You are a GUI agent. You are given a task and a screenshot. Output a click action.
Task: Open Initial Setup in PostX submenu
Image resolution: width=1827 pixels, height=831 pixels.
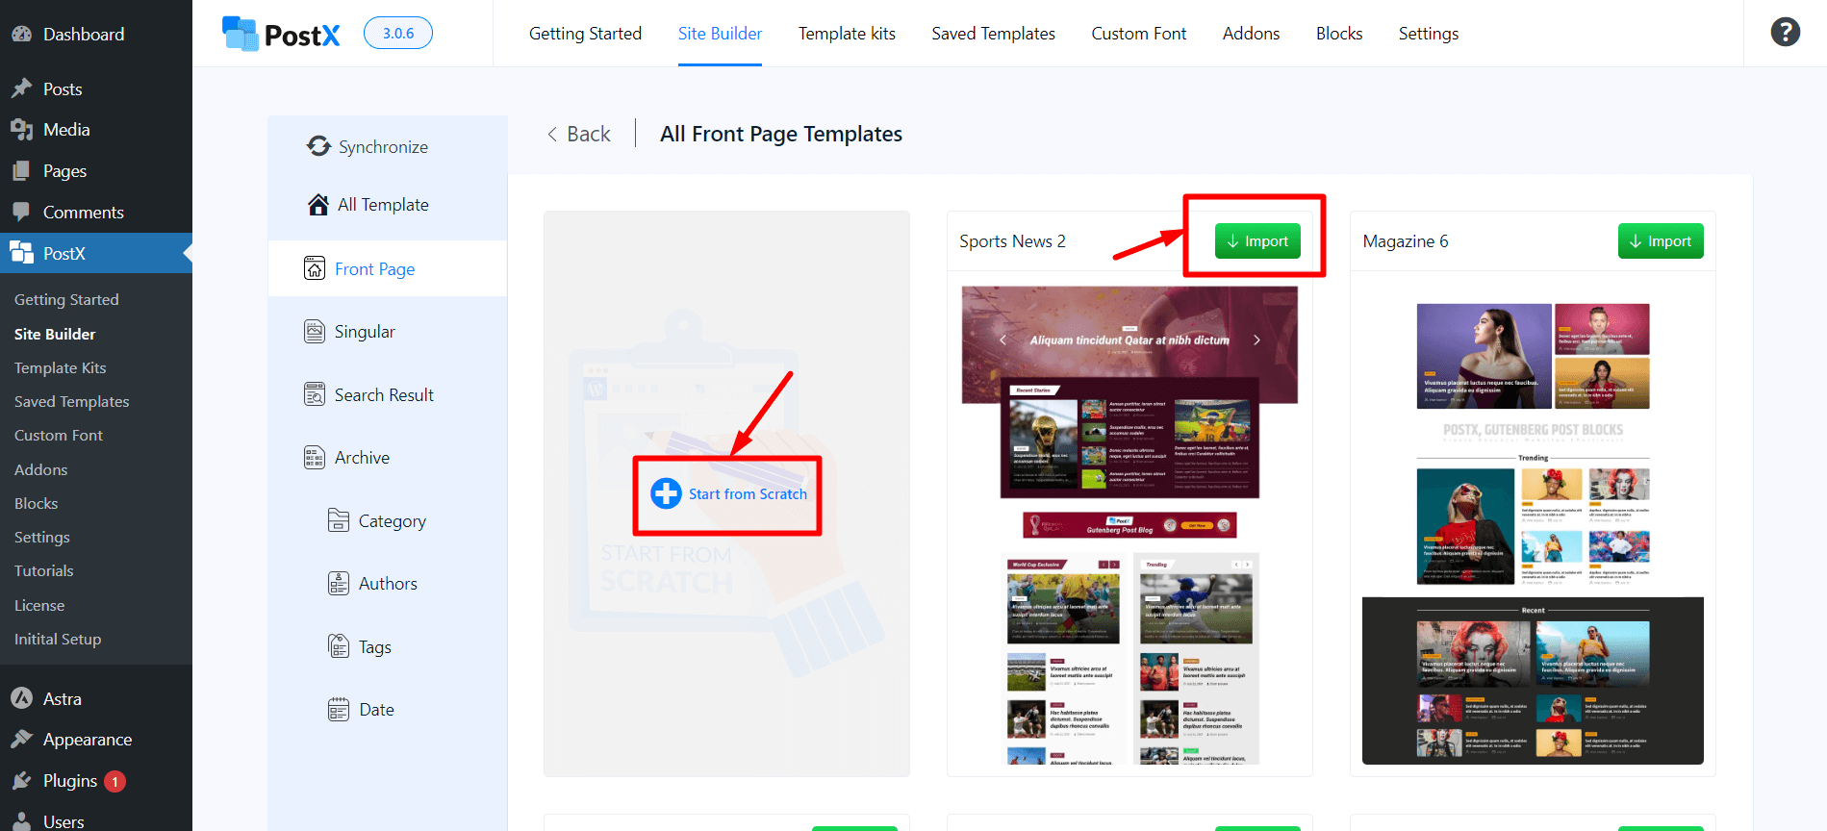58,639
